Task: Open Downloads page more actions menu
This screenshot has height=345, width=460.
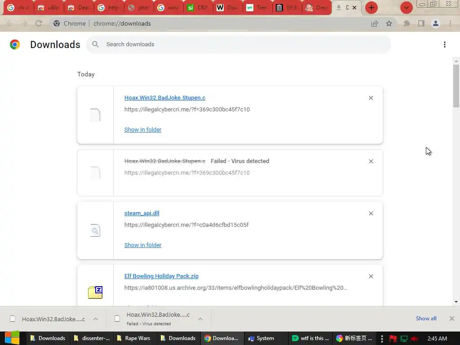Action: (445, 44)
